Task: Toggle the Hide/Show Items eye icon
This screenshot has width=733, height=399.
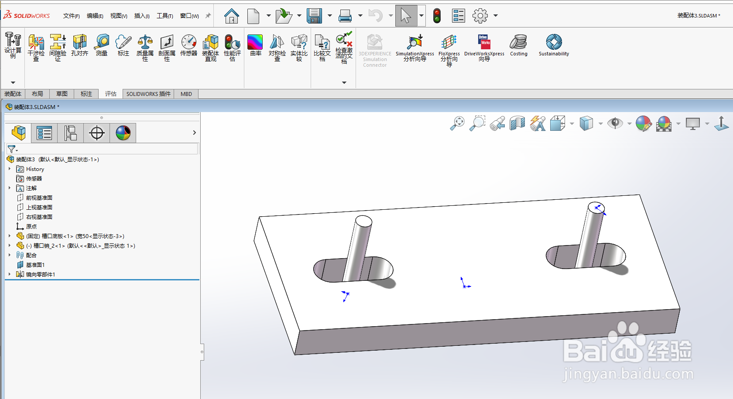Action: 616,123
